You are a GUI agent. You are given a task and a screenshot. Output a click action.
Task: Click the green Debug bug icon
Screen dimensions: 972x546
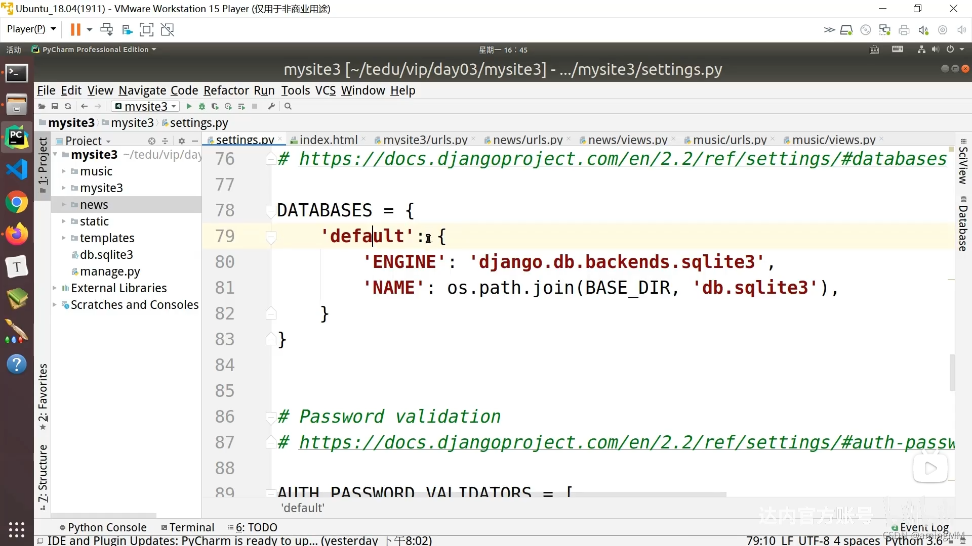[202, 107]
